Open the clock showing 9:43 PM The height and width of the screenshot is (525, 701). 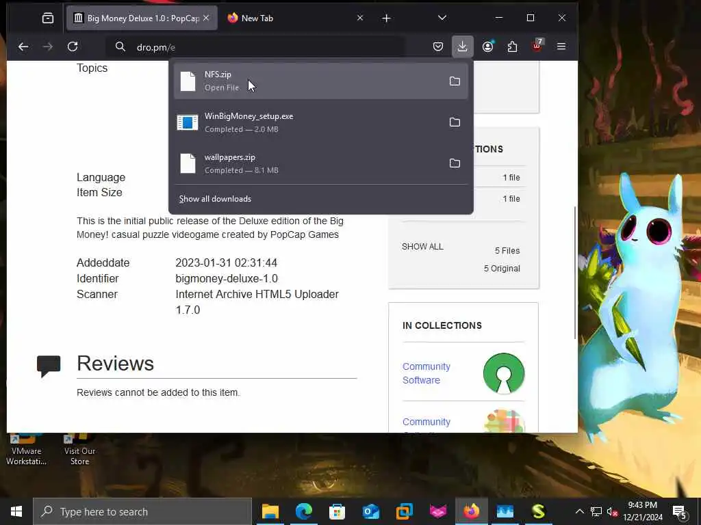[x=642, y=511]
